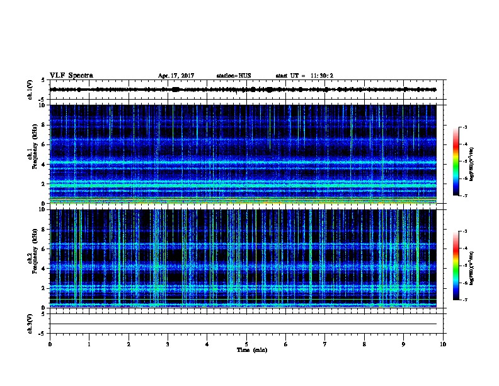Click the log(PSD) label beside ch.2 colorbar
This screenshot has height=386, width=499.
(471, 269)
